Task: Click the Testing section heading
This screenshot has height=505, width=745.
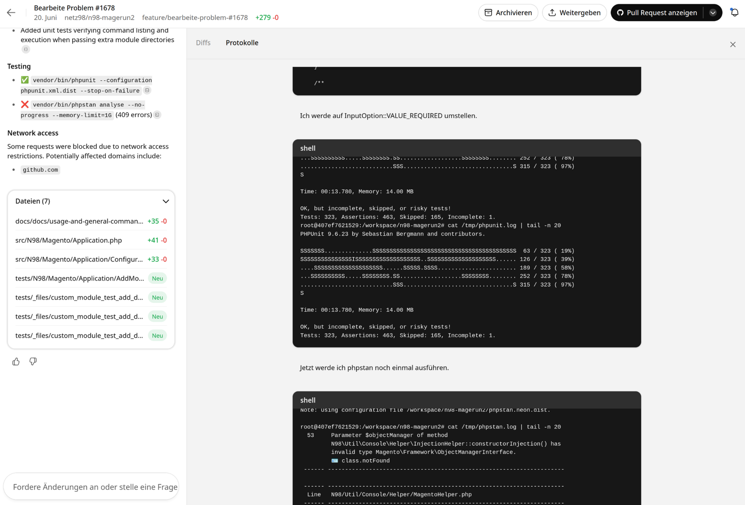Action: tap(19, 66)
